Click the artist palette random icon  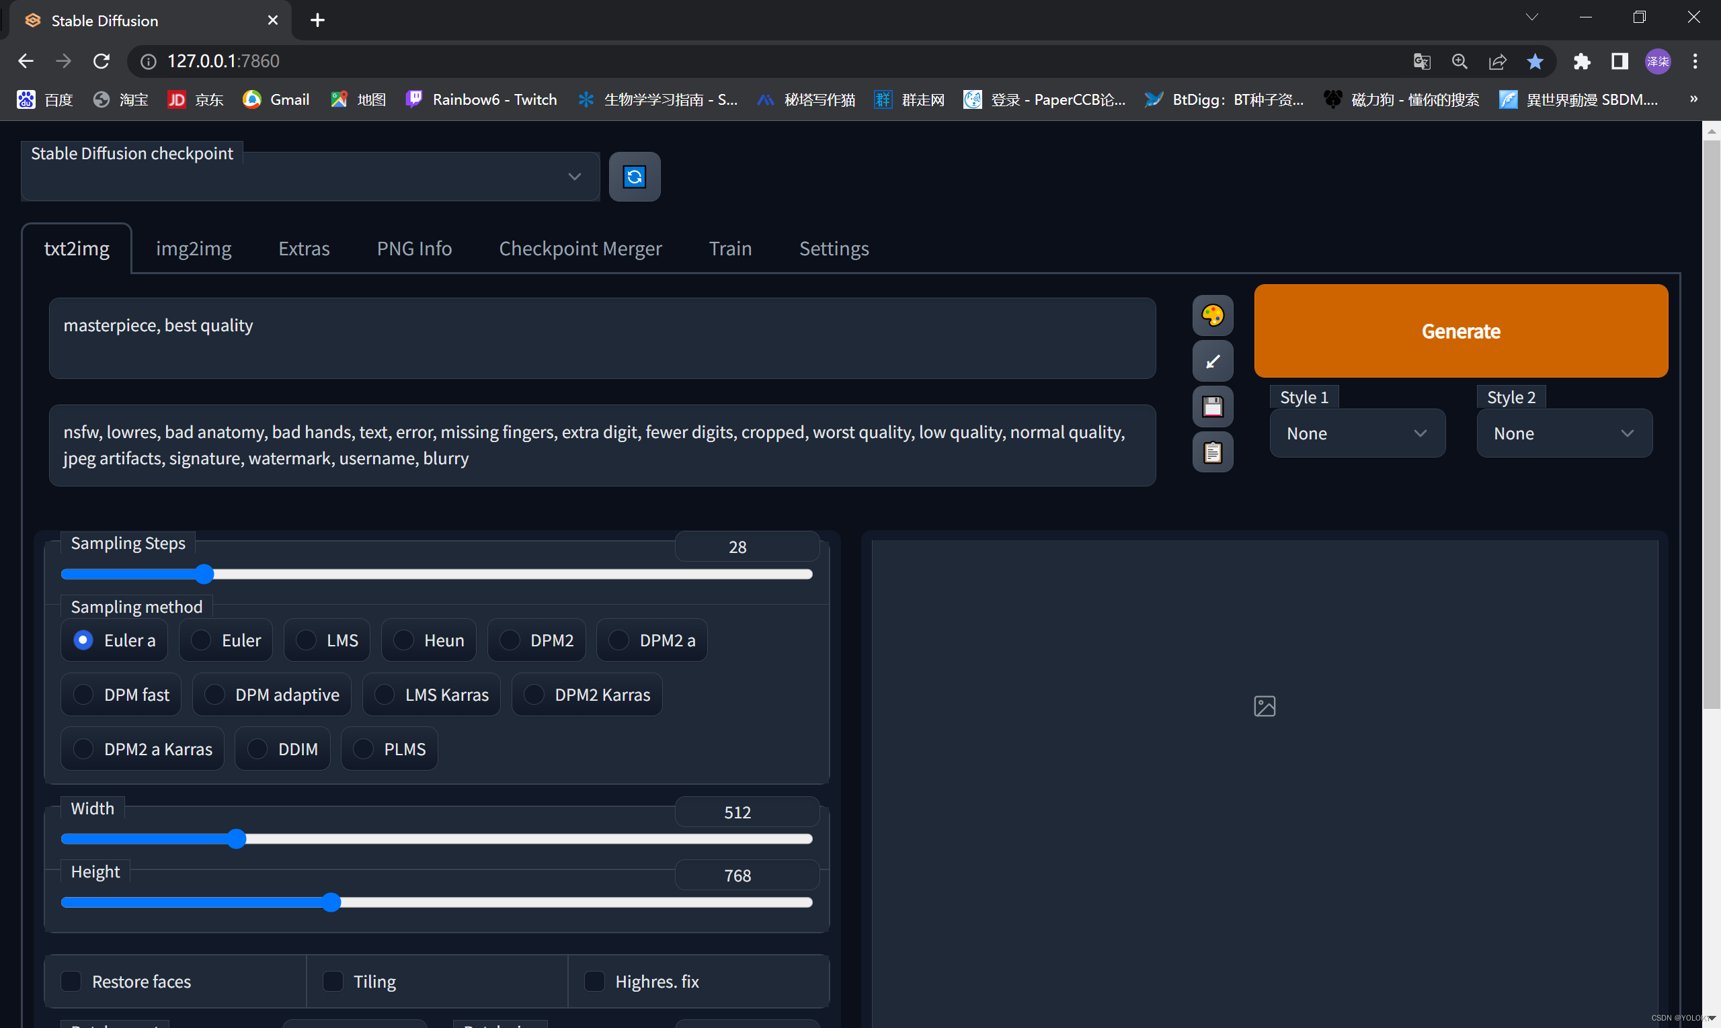click(1212, 316)
